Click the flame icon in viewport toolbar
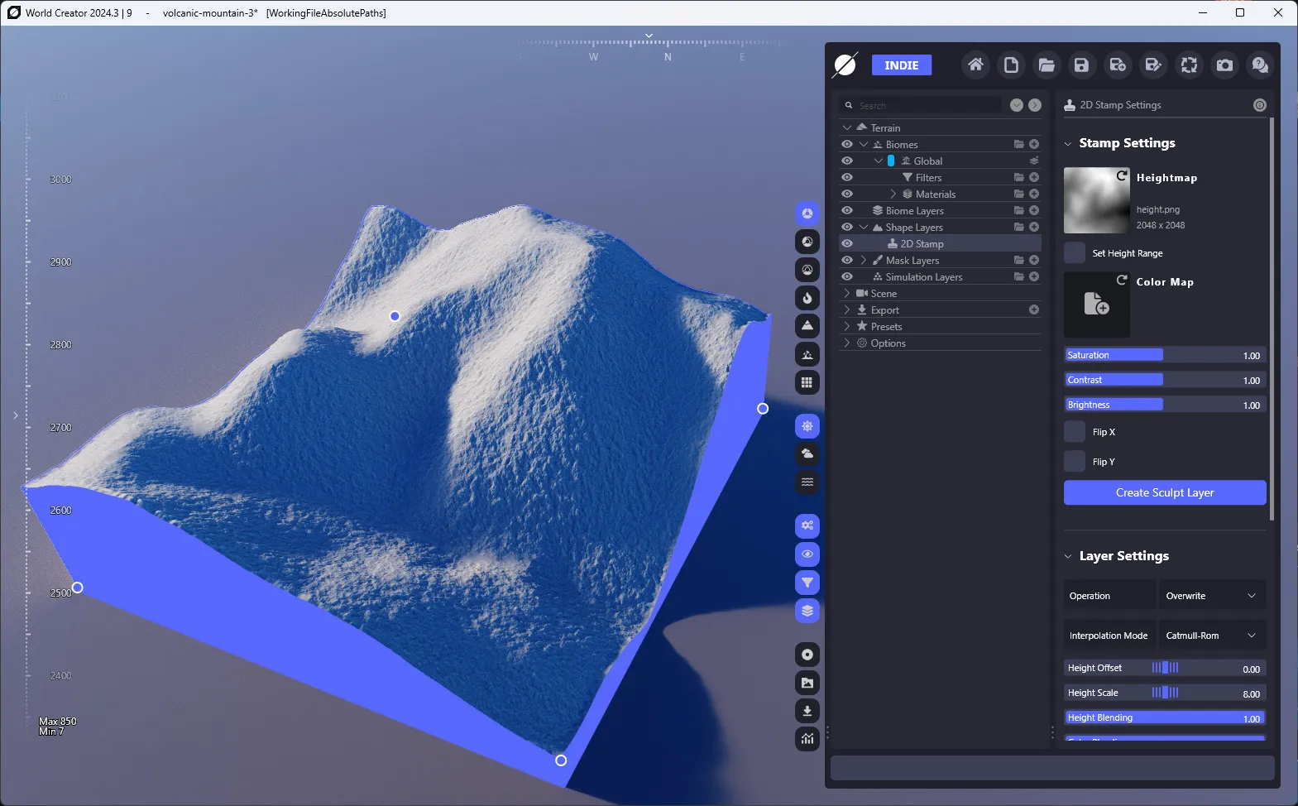This screenshot has height=806, width=1298. tap(807, 298)
